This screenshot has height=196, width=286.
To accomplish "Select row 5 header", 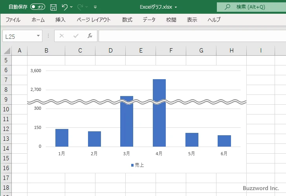I will 6,60.
